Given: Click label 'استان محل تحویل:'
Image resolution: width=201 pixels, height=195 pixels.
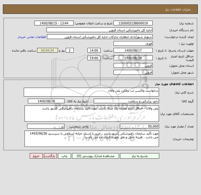Looking at the screenshot, I should 181,66.
